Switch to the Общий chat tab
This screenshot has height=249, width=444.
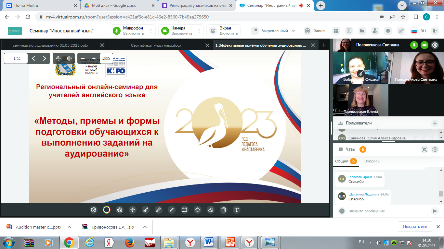[346, 161]
